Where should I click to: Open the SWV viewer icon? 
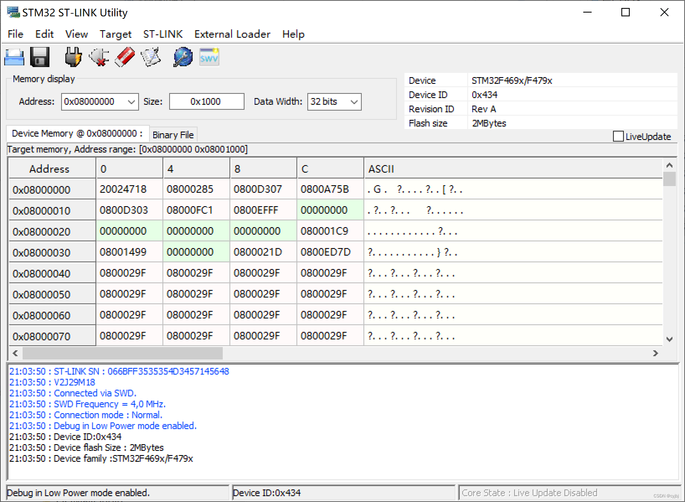[209, 57]
